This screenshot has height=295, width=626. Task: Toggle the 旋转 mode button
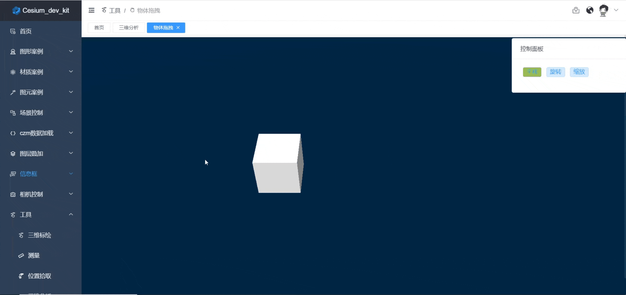coord(555,72)
